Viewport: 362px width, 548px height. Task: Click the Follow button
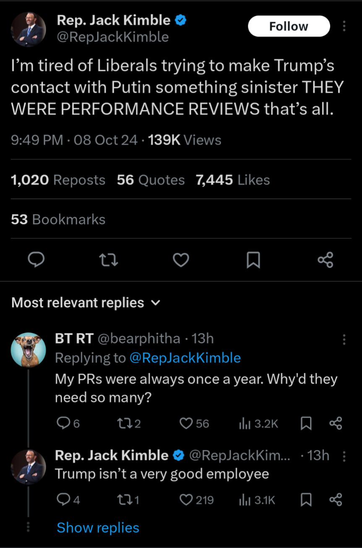(x=289, y=26)
